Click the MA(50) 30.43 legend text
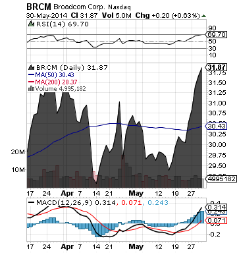 click(55, 74)
